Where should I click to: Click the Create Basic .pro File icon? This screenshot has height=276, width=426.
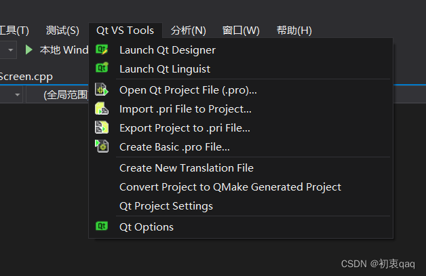pos(102,146)
